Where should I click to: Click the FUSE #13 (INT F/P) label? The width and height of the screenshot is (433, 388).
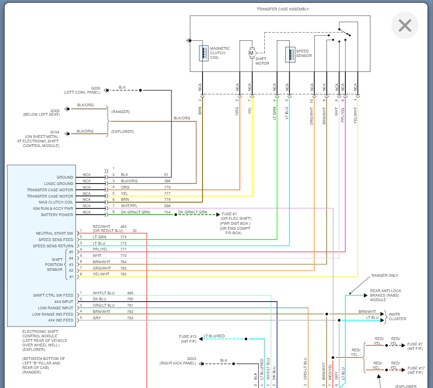tap(188, 339)
